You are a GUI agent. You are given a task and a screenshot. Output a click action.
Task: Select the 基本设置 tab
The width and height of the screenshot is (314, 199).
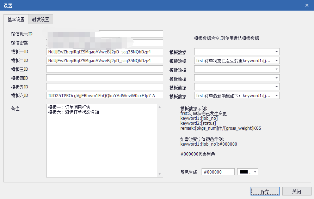coord(16,19)
